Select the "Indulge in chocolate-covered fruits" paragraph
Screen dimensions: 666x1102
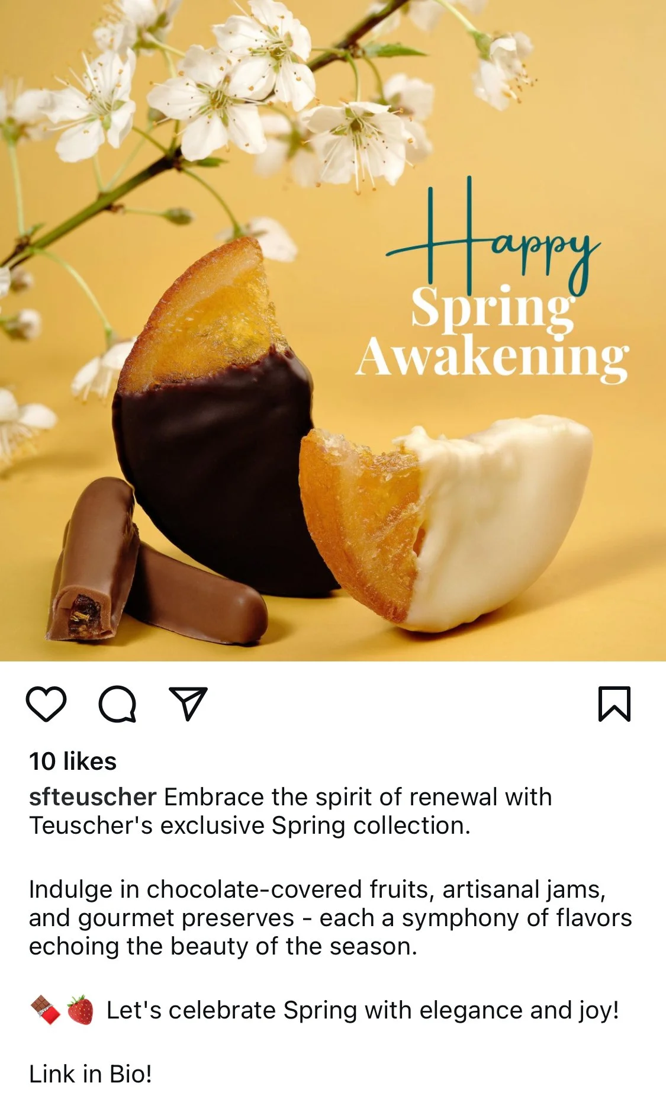[330, 918]
